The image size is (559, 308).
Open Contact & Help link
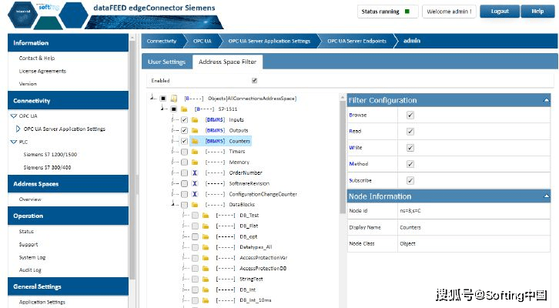click(x=37, y=58)
